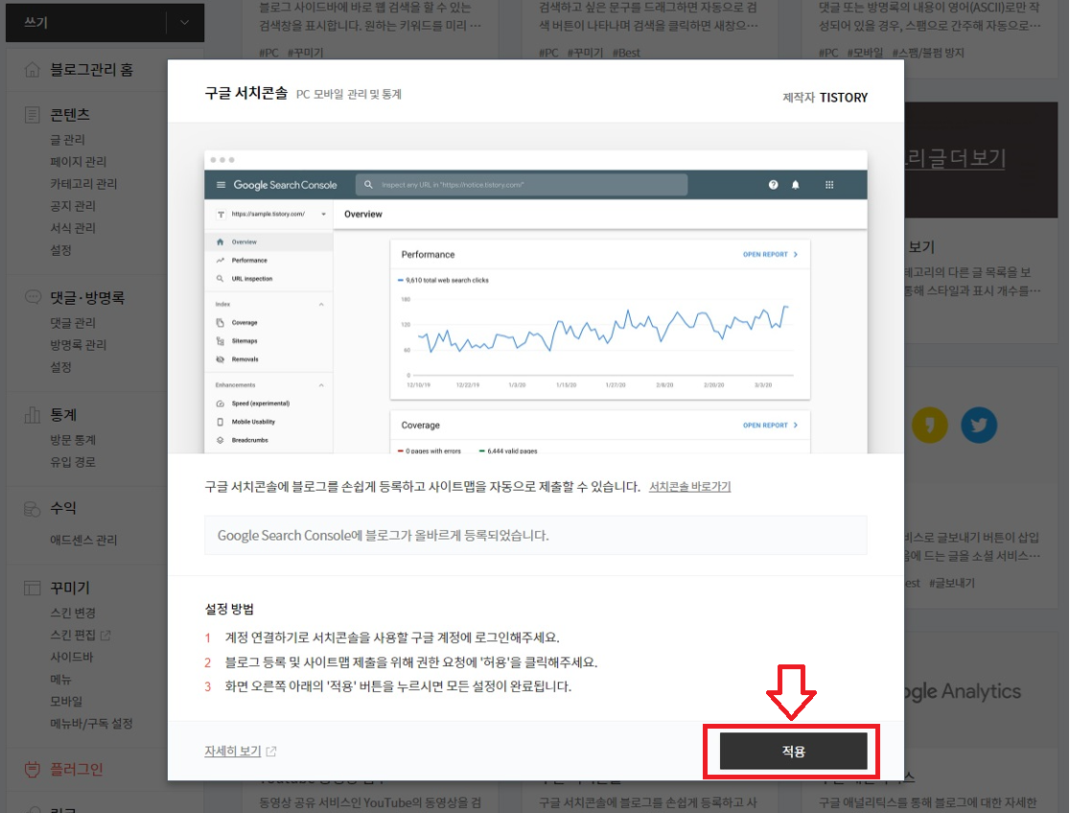Open 댓글 관리 in the sidebar
This screenshot has width=1070, height=813.
73,323
